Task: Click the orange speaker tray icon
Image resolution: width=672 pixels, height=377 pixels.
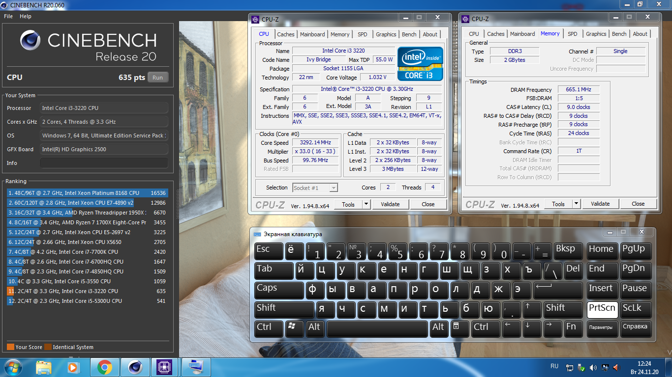Action: pos(616,367)
